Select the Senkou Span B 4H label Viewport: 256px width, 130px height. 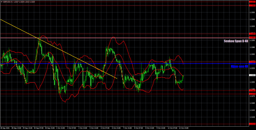click(x=236, y=41)
